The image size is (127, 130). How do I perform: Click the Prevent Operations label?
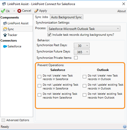pos(51,65)
